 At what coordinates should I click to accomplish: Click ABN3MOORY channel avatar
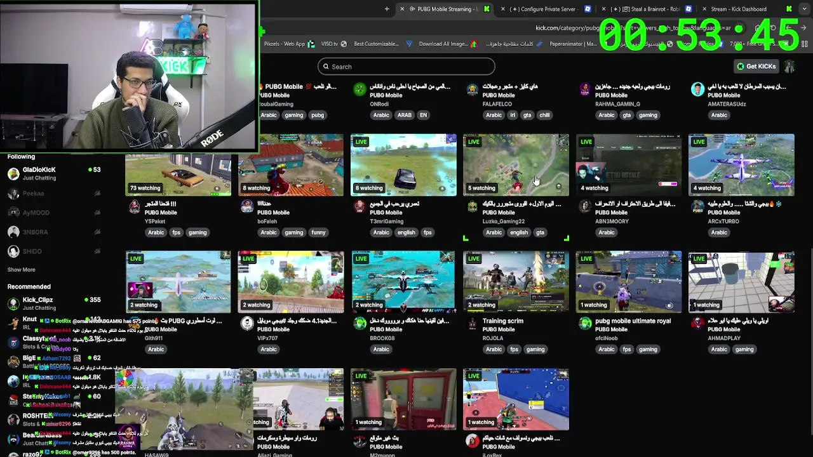pyautogui.click(x=585, y=206)
